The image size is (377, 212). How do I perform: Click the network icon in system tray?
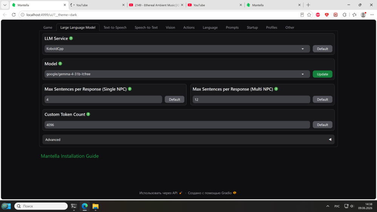tap(346, 206)
